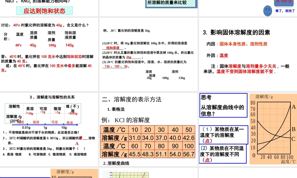Image resolution: width=297 pixels, height=178 pixels.
Task: Click the 微溶 cell in the solubility table
Action: coord(57,109)
